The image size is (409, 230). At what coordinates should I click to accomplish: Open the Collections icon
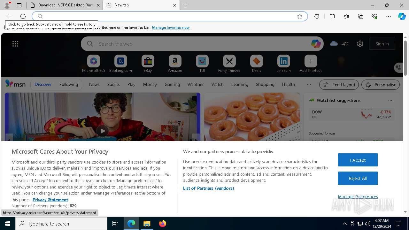[x=360, y=16]
